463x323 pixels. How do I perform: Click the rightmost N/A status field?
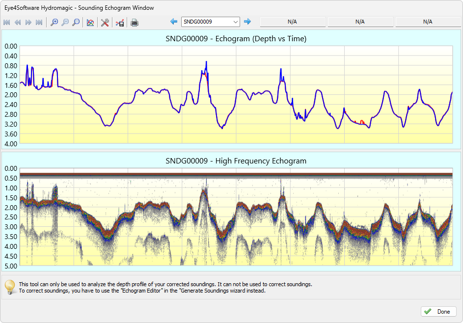tap(428, 22)
